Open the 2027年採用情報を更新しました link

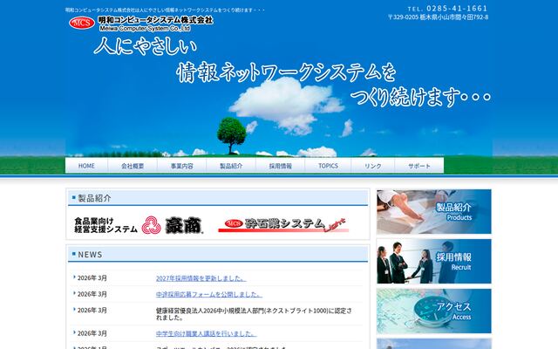(201, 278)
